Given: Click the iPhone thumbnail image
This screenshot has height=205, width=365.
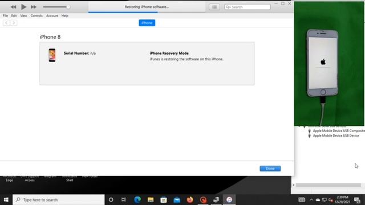Looking at the screenshot, I should point(52,55).
